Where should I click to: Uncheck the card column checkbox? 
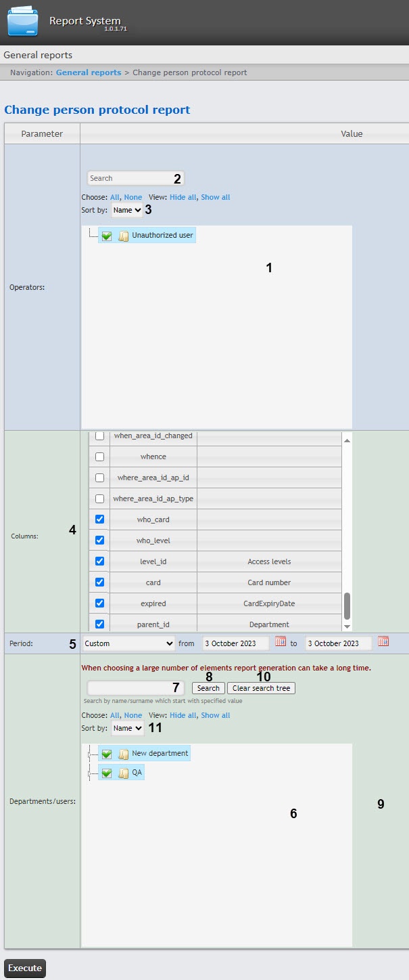(99, 582)
